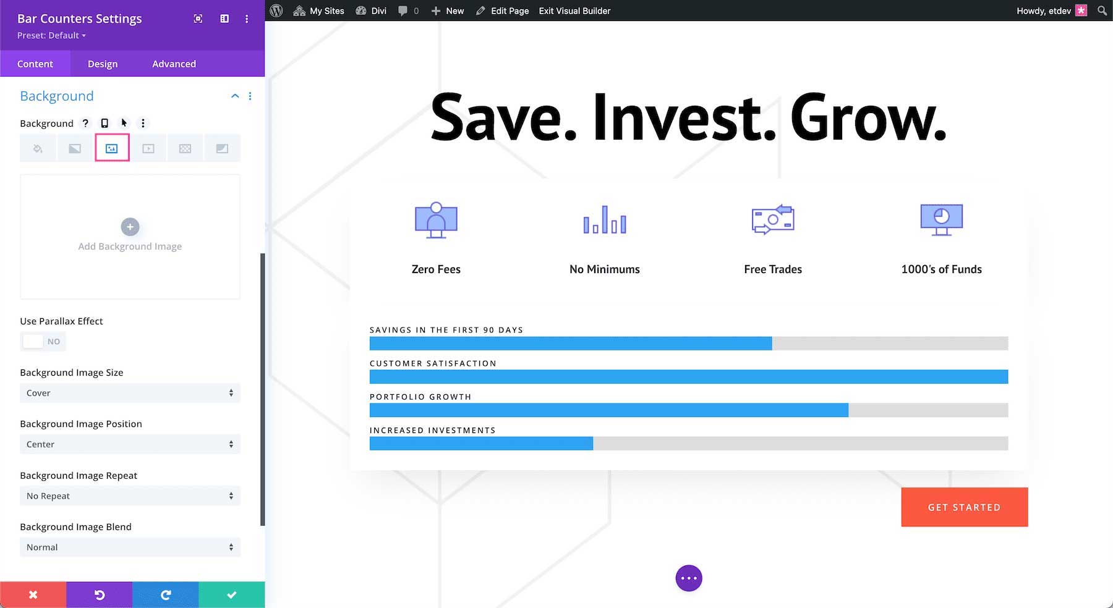Select the background gradient tab icon
Image resolution: width=1113 pixels, height=608 pixels.
(x=75, y=148)
